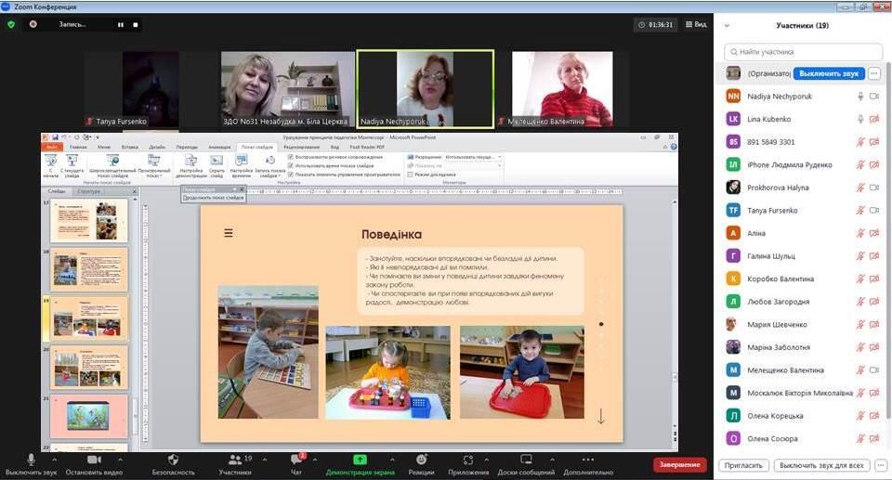The width and height of the screenshot is (892, 480).
Task: Click hamburger menu icon on the slide
Action: coord(229,233)
